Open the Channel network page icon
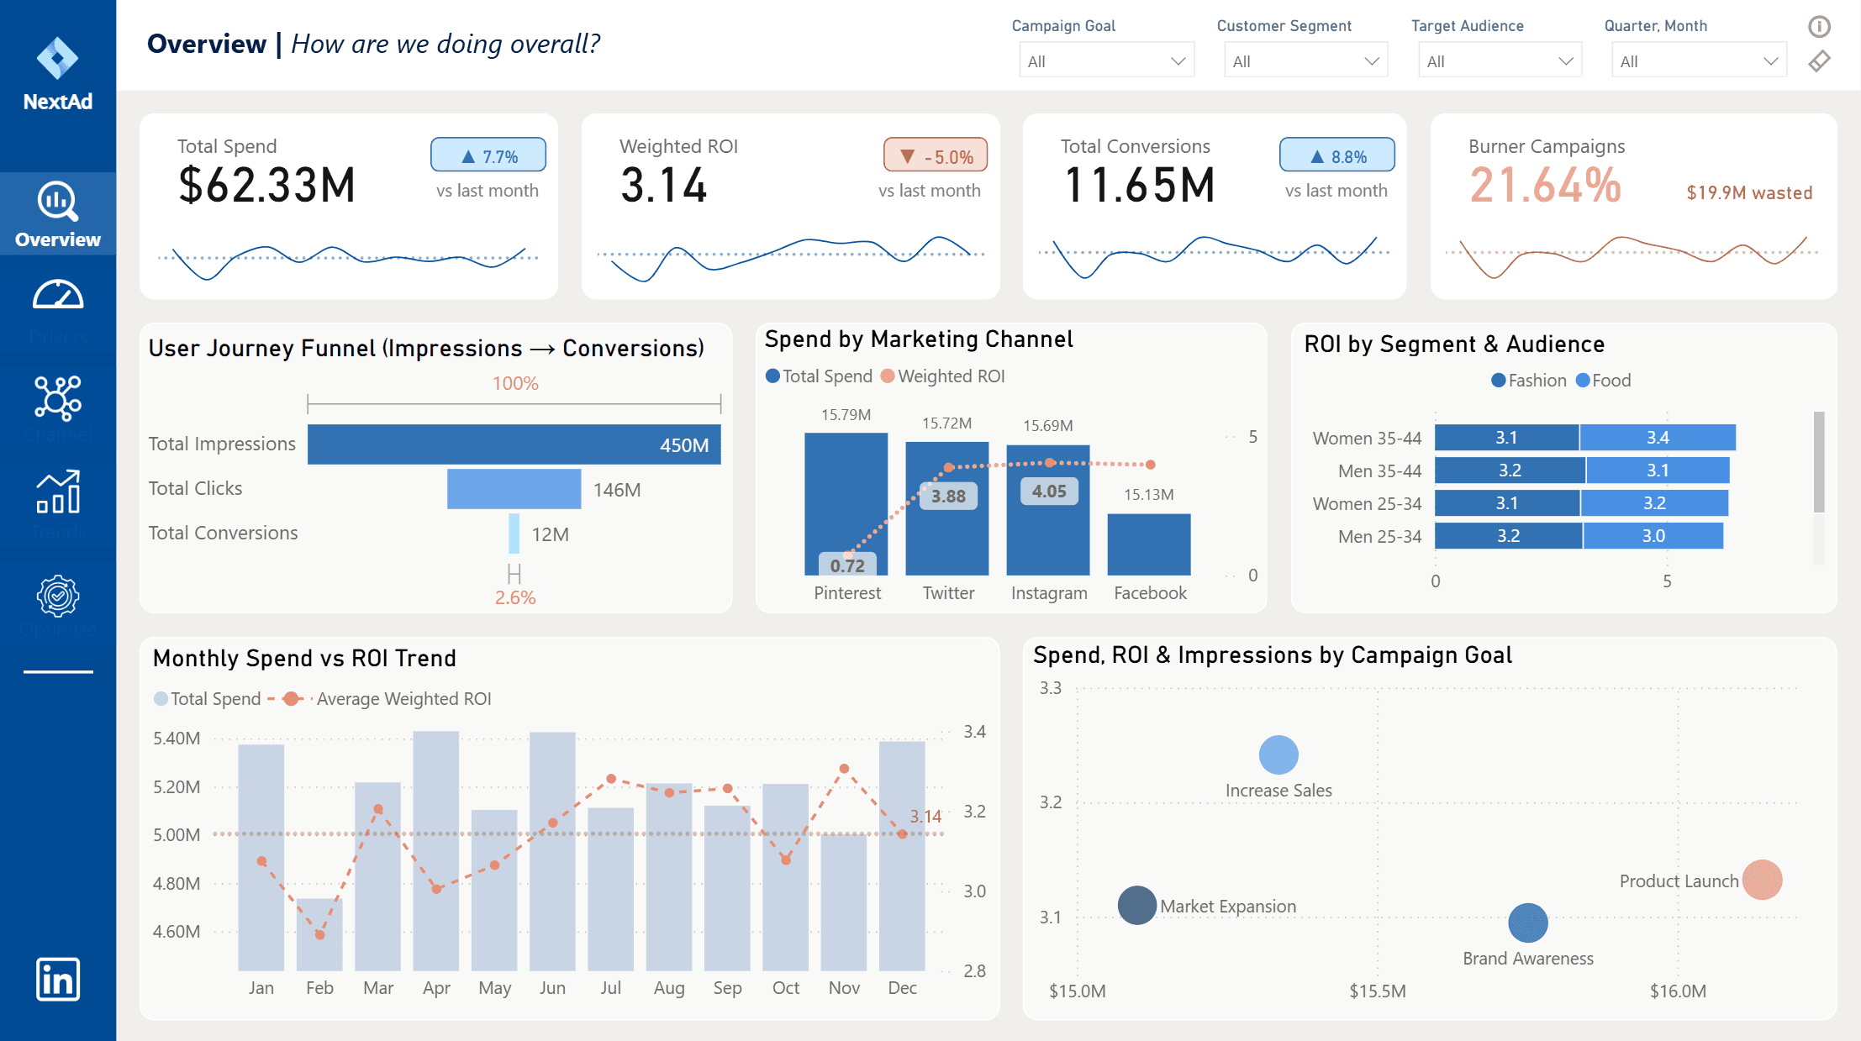The width and height of the screenshot is (1861, 1041). pyautogui.click(x=57, y=397)
